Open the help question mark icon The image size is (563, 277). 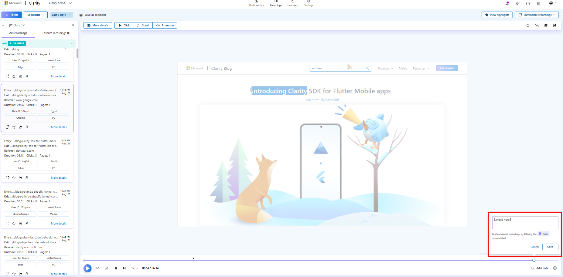tap(528, 3)
